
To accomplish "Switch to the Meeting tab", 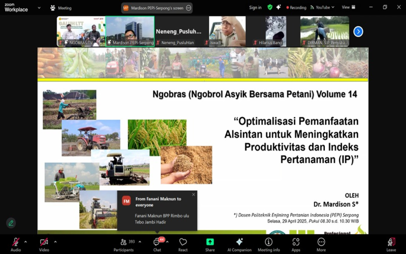I will point(61,8).
